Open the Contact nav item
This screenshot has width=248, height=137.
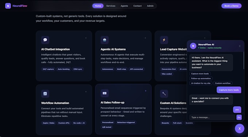pos(137,6)
